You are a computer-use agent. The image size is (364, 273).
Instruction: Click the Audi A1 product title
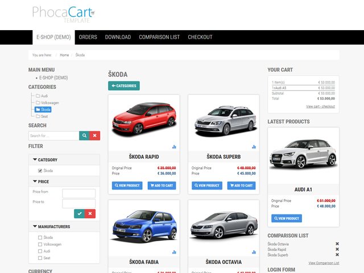(x=303, y=189)
